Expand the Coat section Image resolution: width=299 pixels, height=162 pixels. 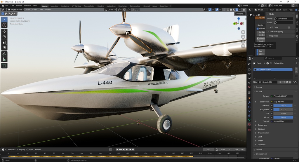260,137
